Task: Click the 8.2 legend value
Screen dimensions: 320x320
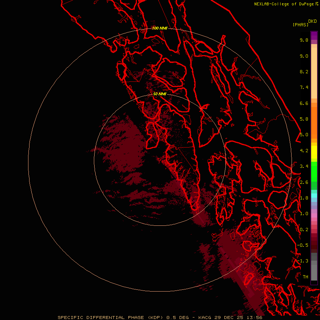Action: pos(304,71)
